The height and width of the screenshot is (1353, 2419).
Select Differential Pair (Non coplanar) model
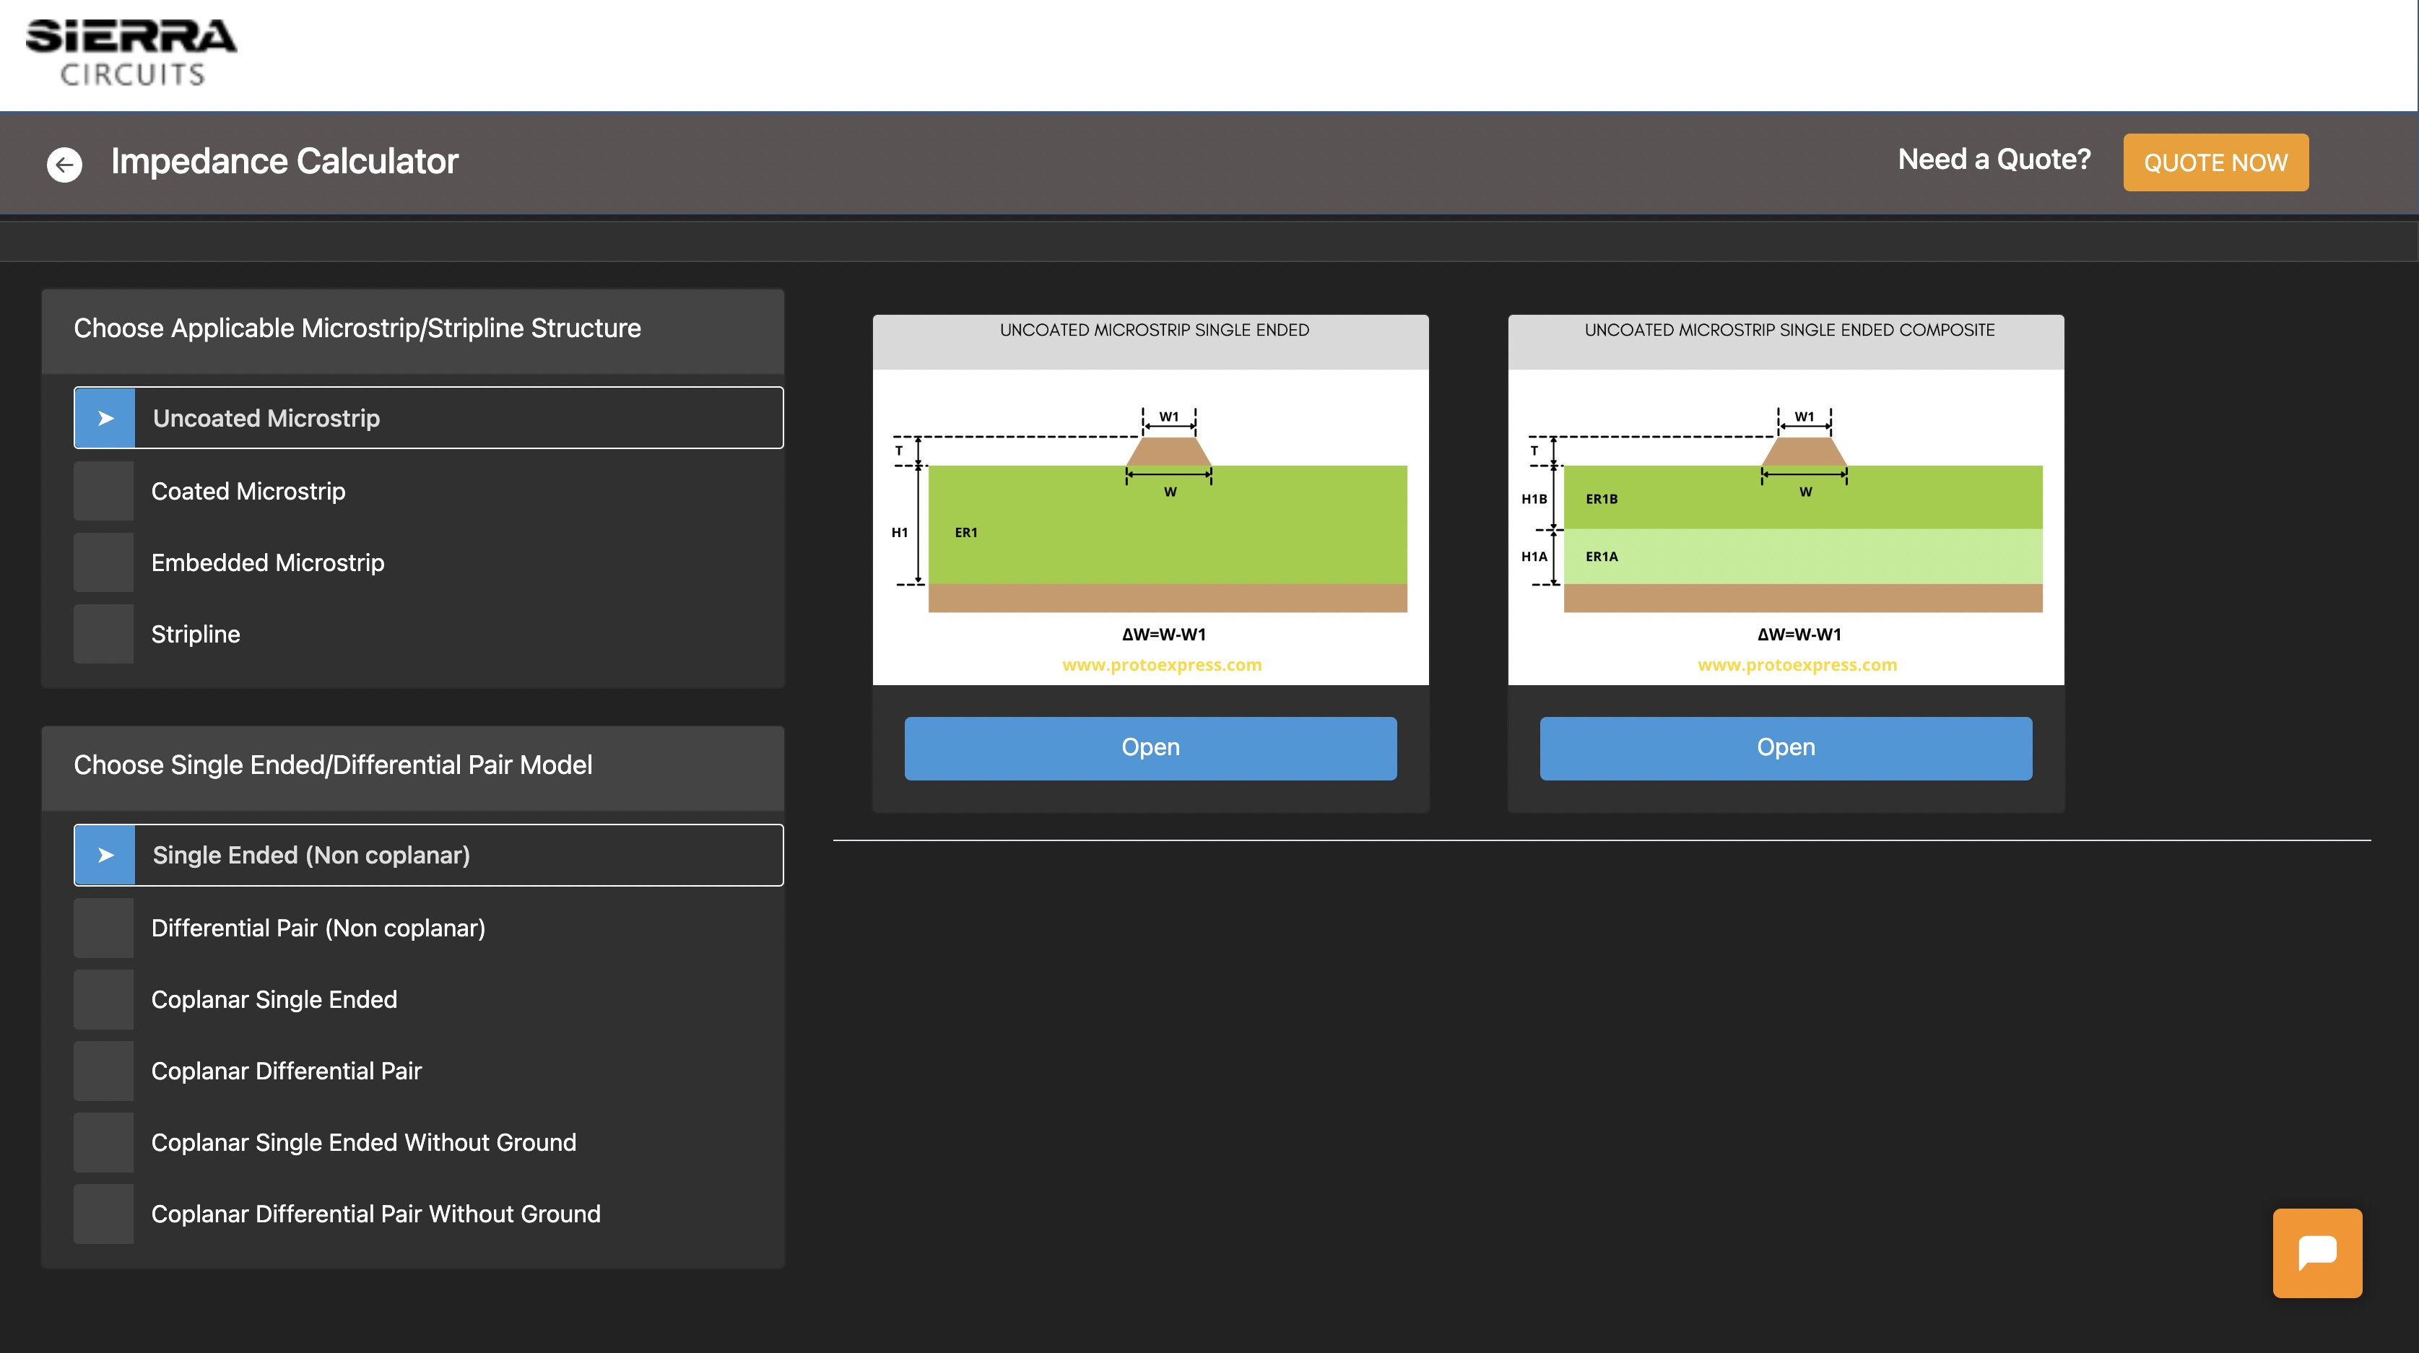[318, 928]
